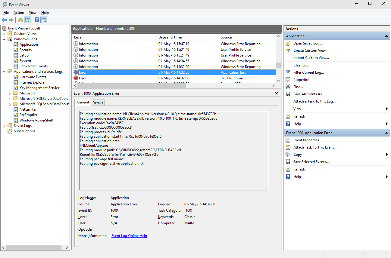
Task: Click the Open Saved Log folder icon
Action: 288,43
